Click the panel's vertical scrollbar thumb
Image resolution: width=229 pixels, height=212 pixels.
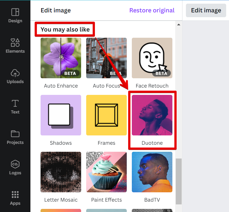pyautogui.click(x=179, y=181)
